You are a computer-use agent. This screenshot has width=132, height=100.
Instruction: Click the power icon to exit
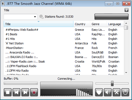tap(125, 92)
